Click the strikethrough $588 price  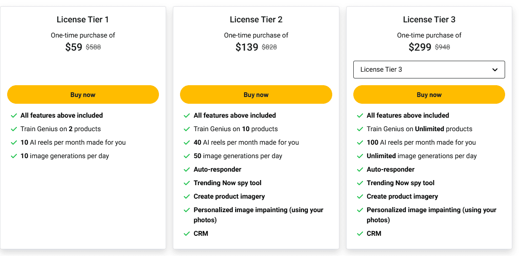click(x=93, y=47)
